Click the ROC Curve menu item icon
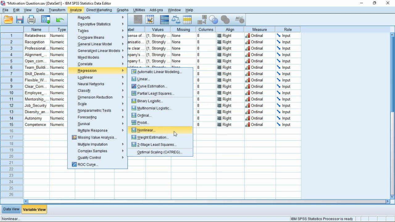Screen dimensions: 395x222 [x=74, y=165]
